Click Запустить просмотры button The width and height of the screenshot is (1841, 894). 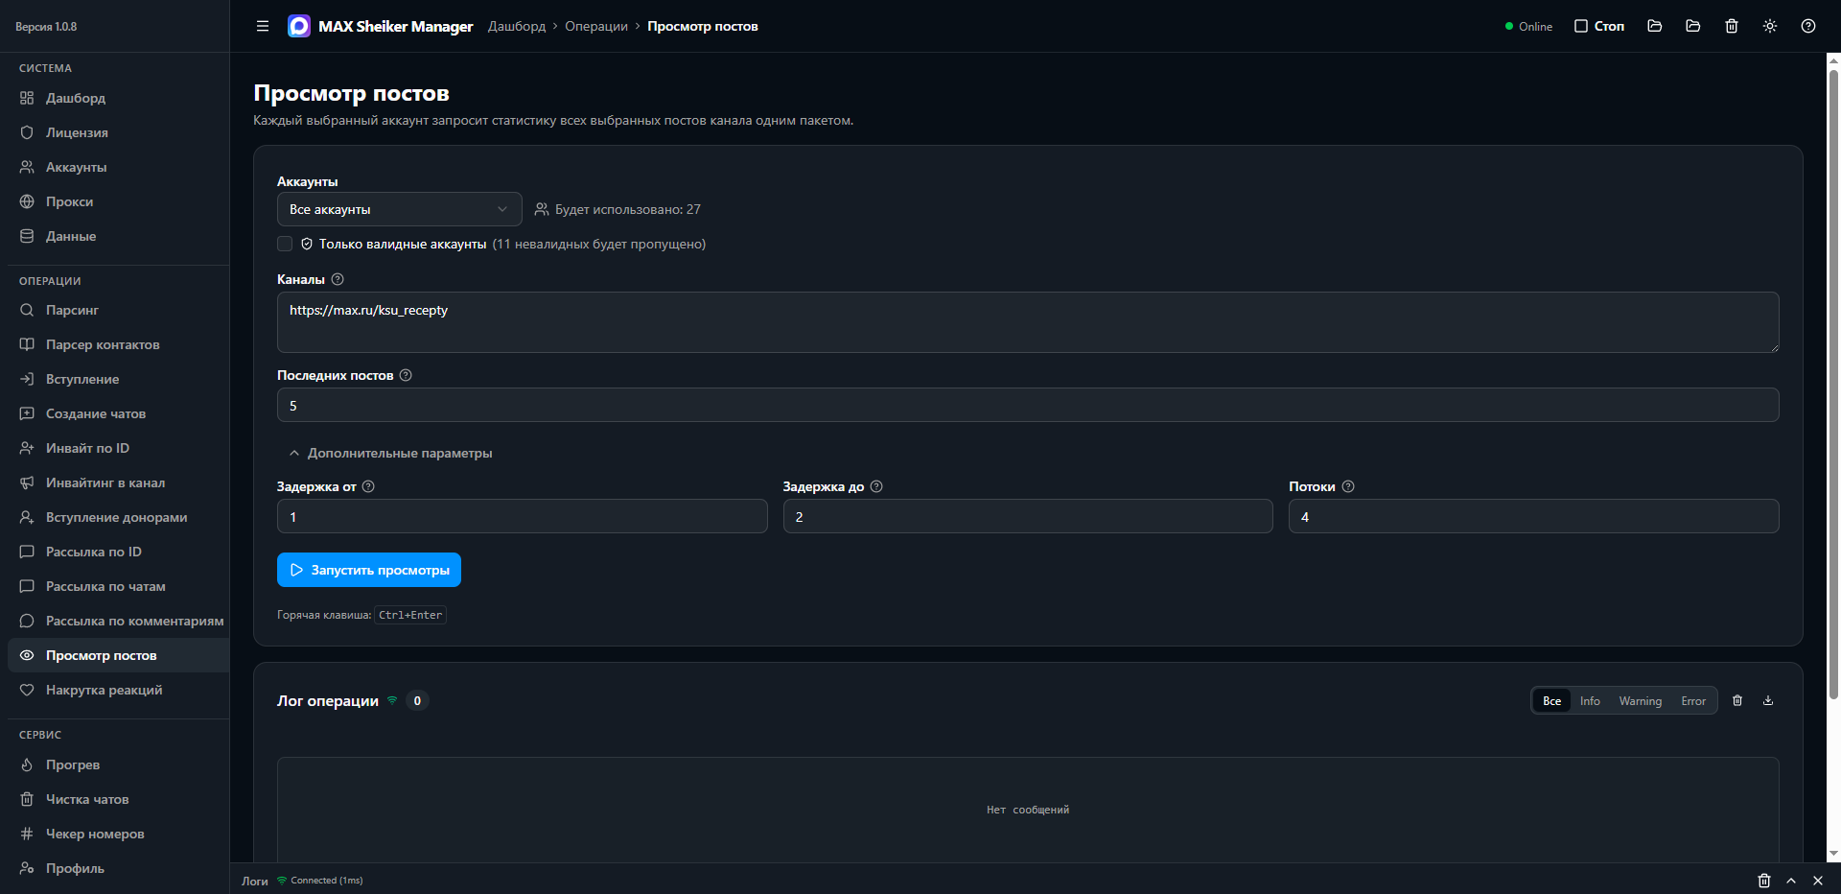pyautogui.click(x=369, y=570)
